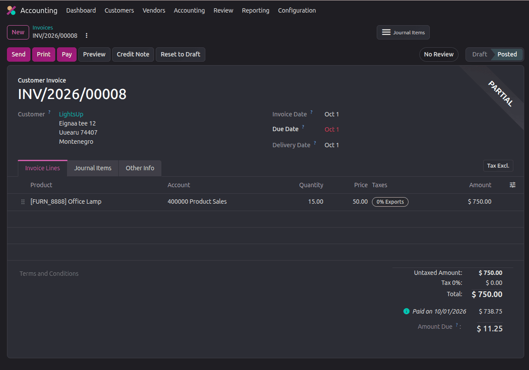Switch to the Other Info tab

click(x=140, y=168)
